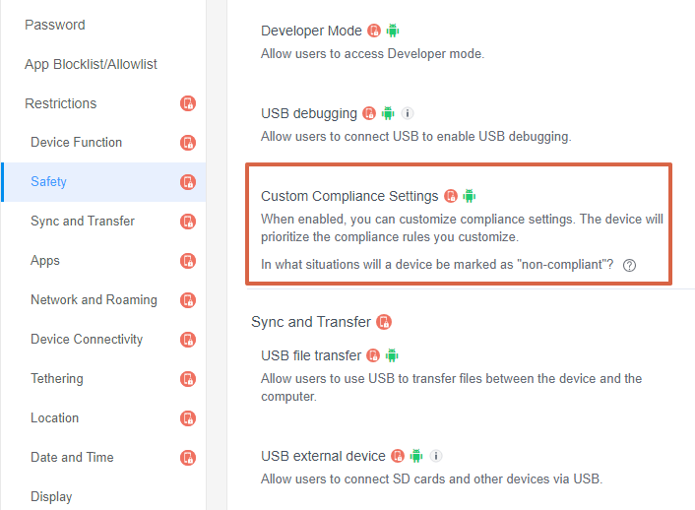Viewport: 695px width, 510px height.
Task: Click the red icon next to Restrictions in sidebar
Action: point(188,103)
